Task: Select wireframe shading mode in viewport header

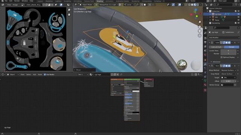Action: [x=189, y=5]
